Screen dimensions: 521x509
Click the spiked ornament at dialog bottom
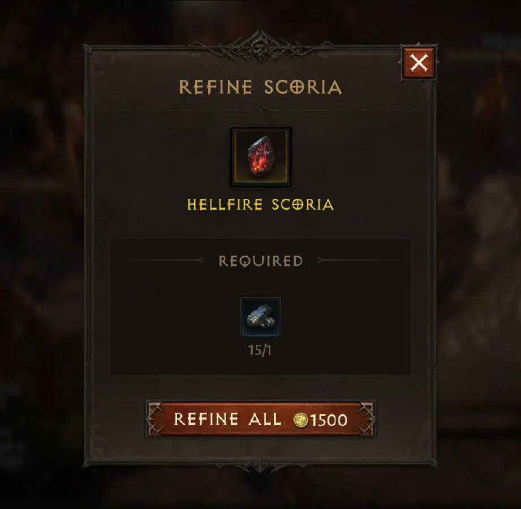coord(260,465)
